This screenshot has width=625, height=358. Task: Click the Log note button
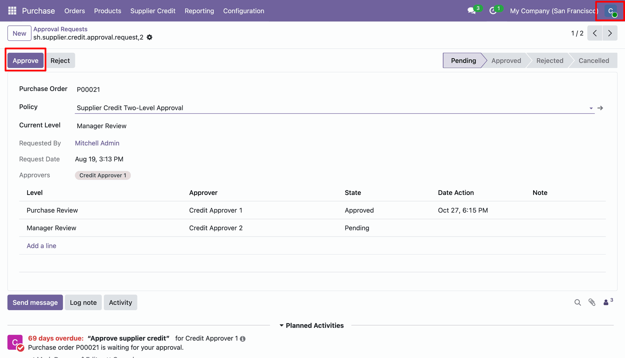(x=83, y=303)
